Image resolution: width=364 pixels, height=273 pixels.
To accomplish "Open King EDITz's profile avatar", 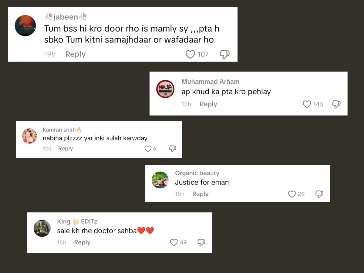I will click(42, 228).
